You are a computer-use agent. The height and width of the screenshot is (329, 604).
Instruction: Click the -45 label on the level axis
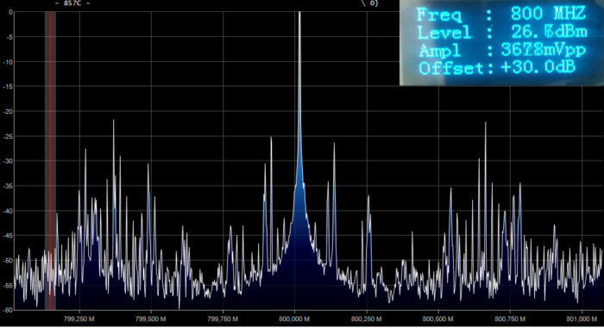[x=8, y=235]
